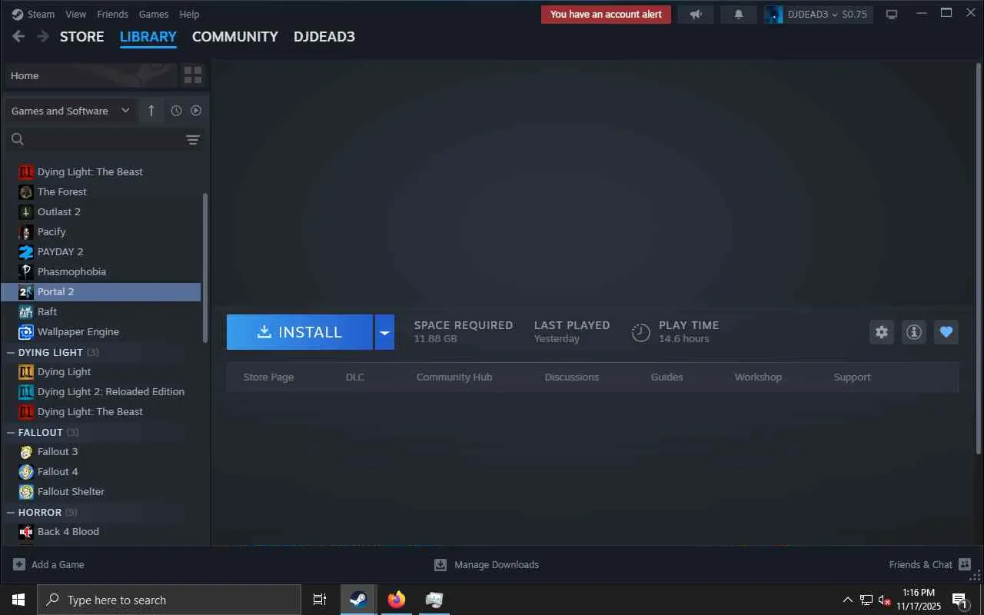The width and height of the screenshot is (984, 615).
Task: Click the Raft game icon
Action: point(26,312)
